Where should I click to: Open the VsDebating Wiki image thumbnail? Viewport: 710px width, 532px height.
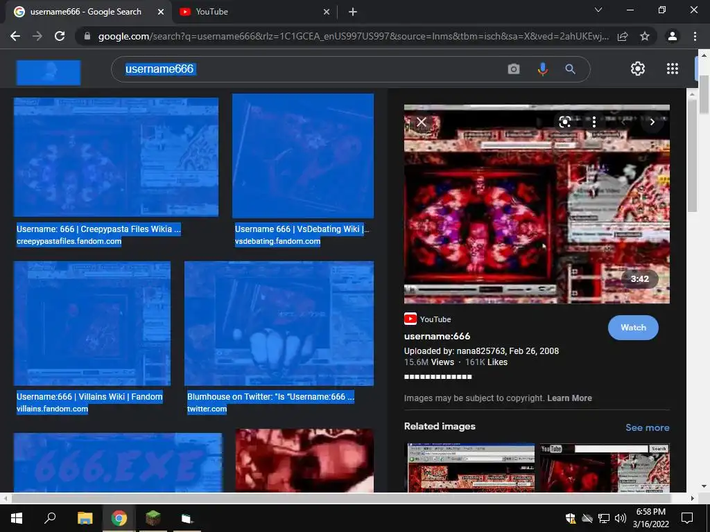point(303,156)
